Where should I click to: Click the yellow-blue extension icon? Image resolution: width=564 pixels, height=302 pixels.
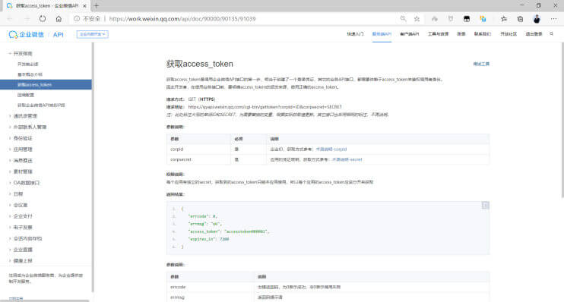(483, 19)
